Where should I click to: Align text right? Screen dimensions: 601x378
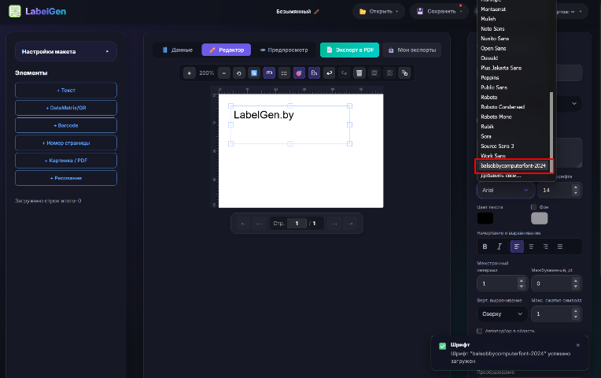(546, 246)
